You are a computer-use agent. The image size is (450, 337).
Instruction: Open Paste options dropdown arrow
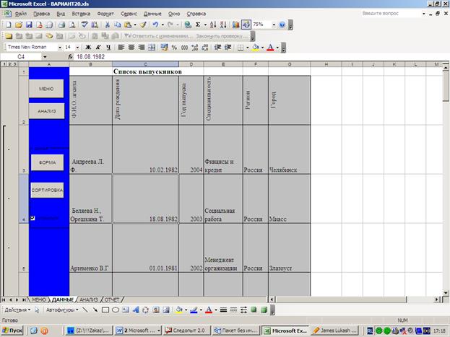click(x=135, y=25)
